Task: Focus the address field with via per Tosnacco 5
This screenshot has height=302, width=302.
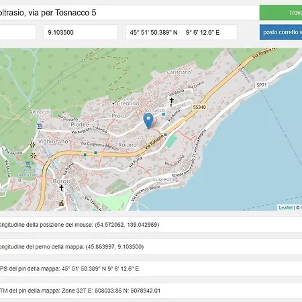Action: (x=129, y=13)
